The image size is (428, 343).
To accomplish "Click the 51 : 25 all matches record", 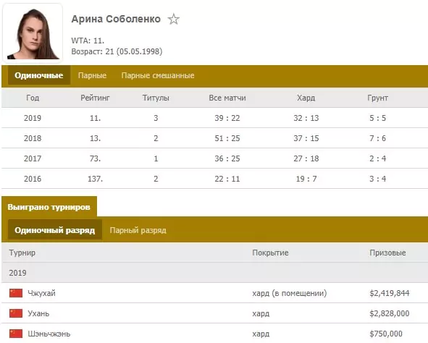I will click(x=227, y=138).
